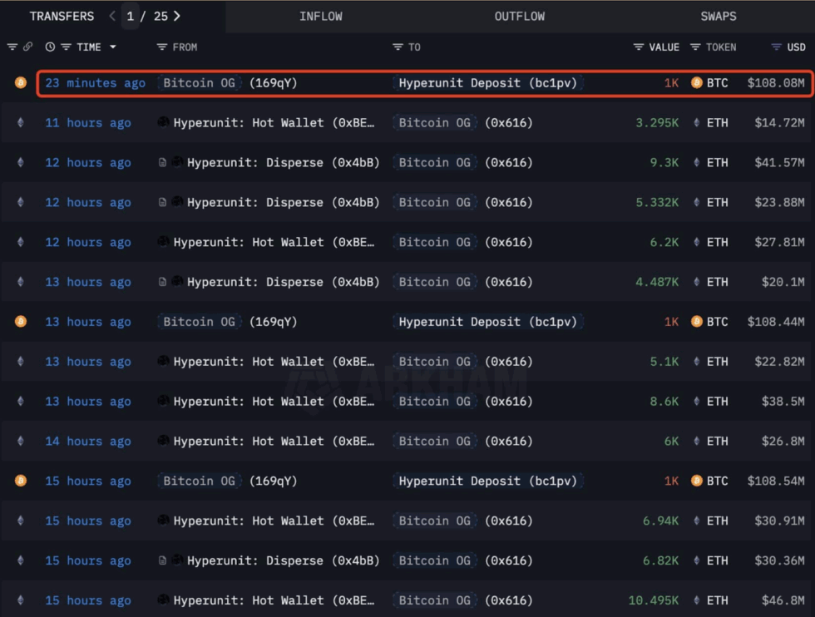
Task: Click the $27.81M USD amount
Action: pos(779,242)
